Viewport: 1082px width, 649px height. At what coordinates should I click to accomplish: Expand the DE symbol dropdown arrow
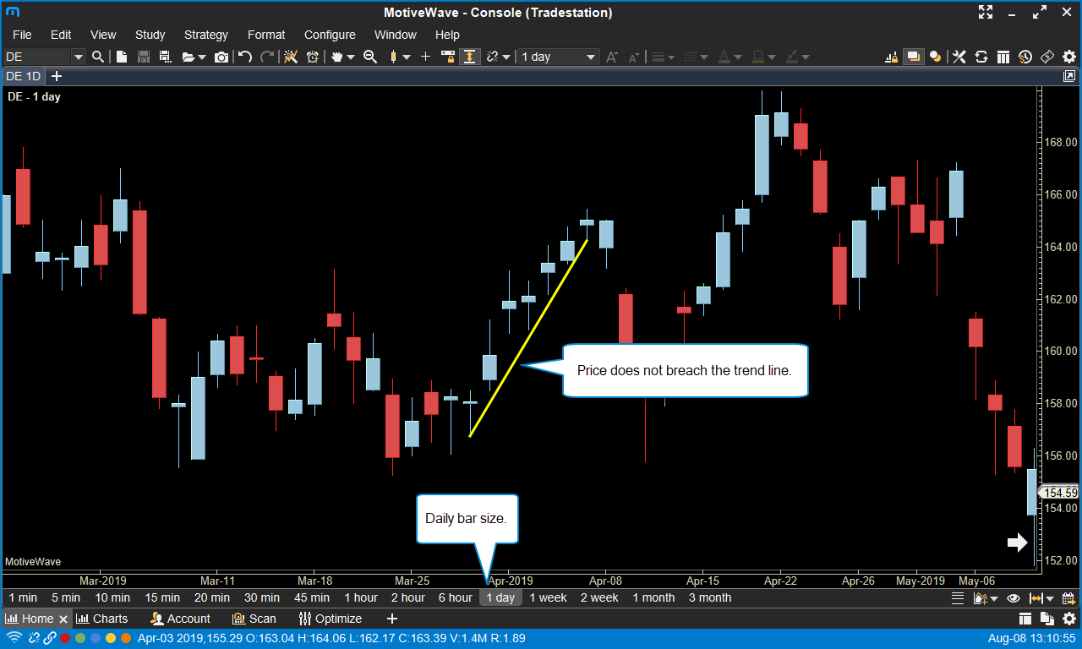pos(79,57)
